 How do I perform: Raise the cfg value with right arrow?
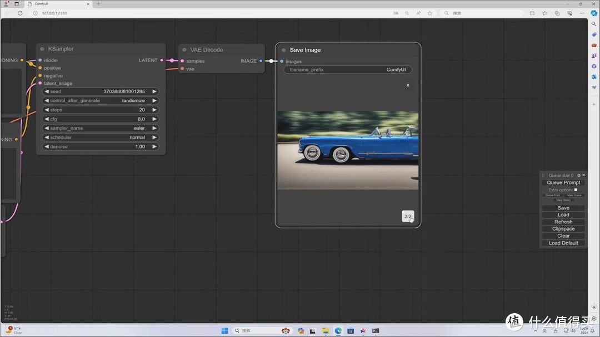click(x=154, y=119)
